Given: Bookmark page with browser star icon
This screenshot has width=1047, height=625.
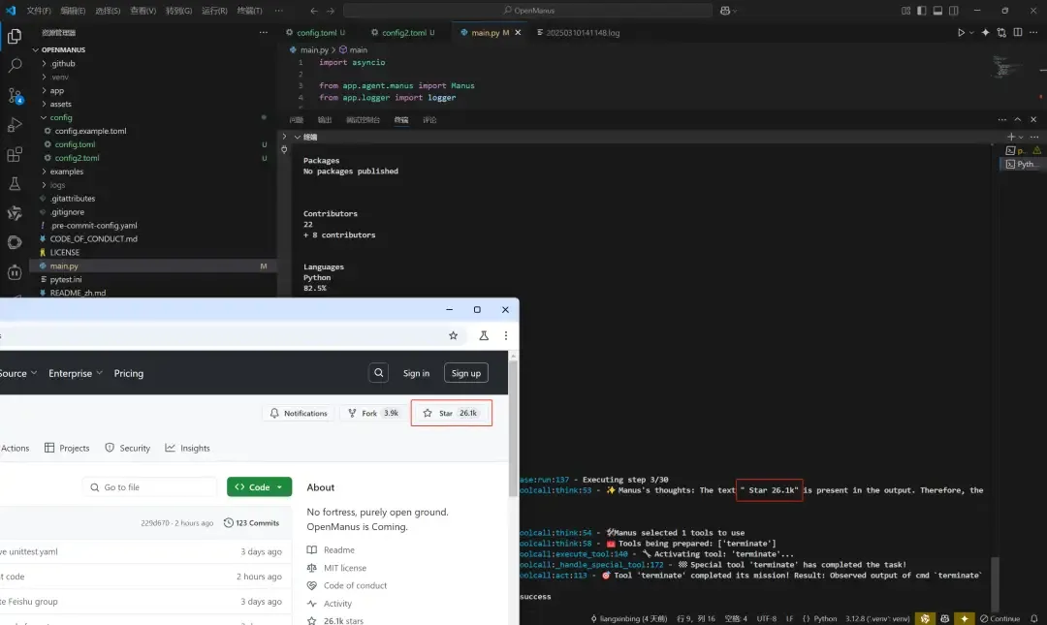Looking at the screenshot, I should click(x=453, y=335).
